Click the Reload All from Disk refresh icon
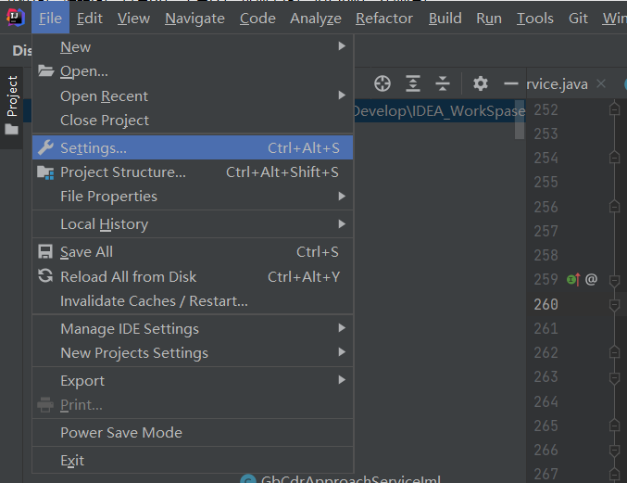 tap(45, 276)
